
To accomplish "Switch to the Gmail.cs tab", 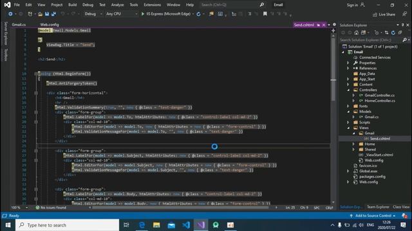I will pyautogui.click(x=19, y=24).
